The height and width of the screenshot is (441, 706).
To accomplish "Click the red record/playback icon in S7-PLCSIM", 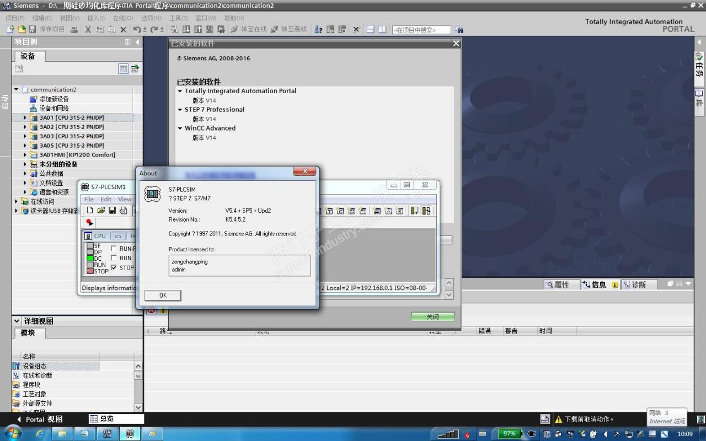I will tap(89, 222).
